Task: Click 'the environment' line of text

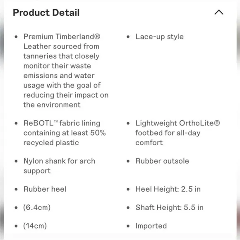Action: pyautogui.click(x=52, y=105)
